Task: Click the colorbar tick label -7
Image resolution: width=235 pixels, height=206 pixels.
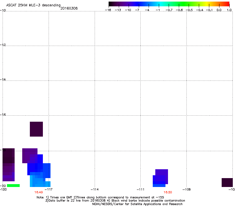Action: [137, 10]
